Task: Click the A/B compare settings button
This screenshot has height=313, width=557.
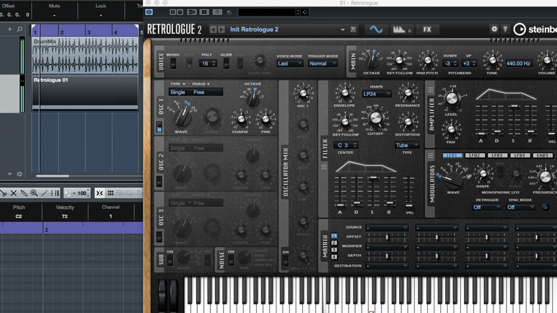Action: tap(192, 12)
